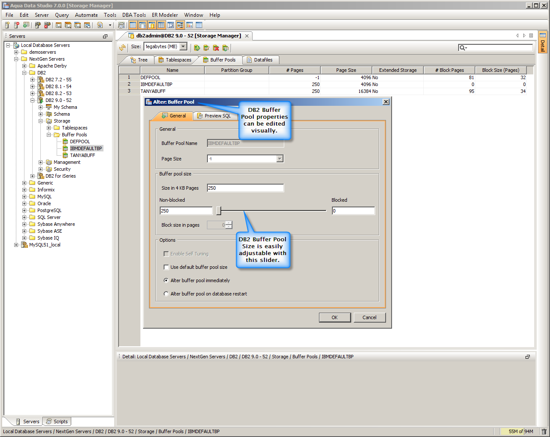The image size is (550, 437).
Task: Click the unregister server icon with red mark
Action: pos(17,25)
